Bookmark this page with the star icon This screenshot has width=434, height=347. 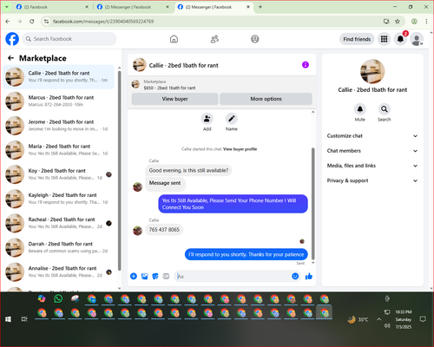click(398, 21)
